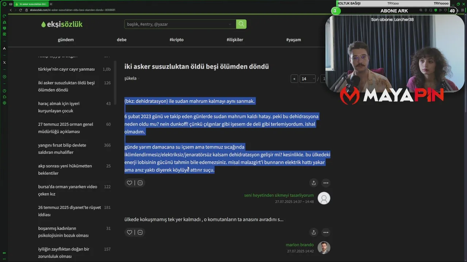Open the X (Twitter) sidebar panel

click(4, 63)
